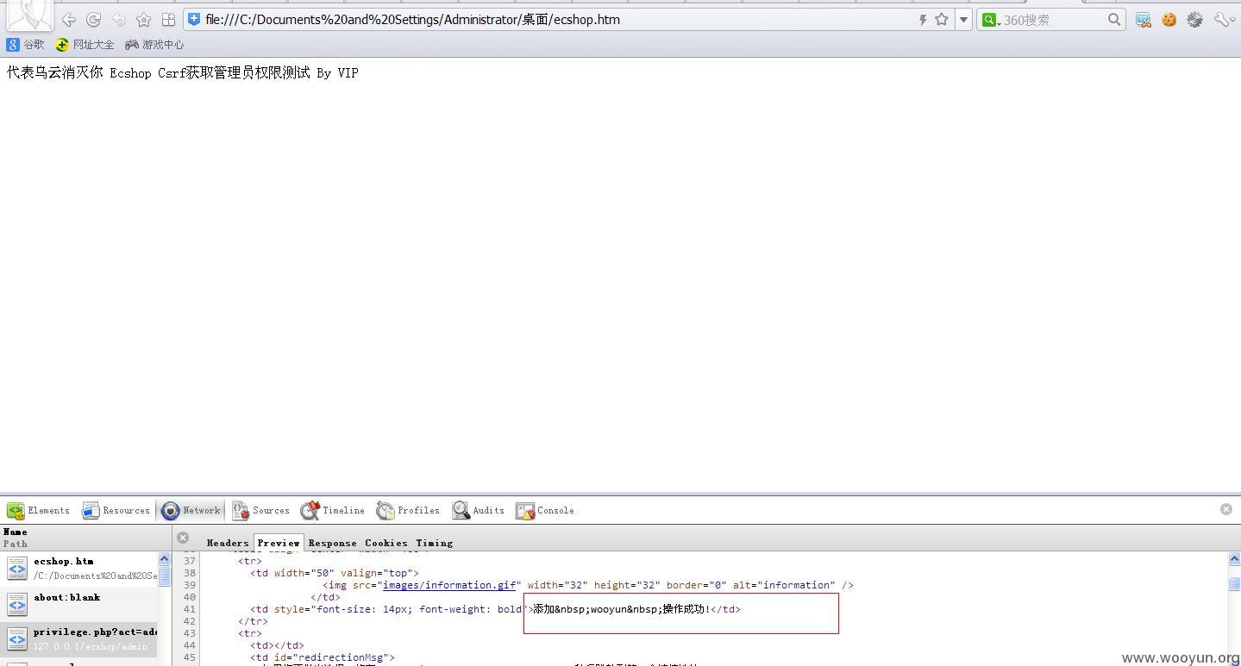Select the about:blank network request

(x=78, y=604)
